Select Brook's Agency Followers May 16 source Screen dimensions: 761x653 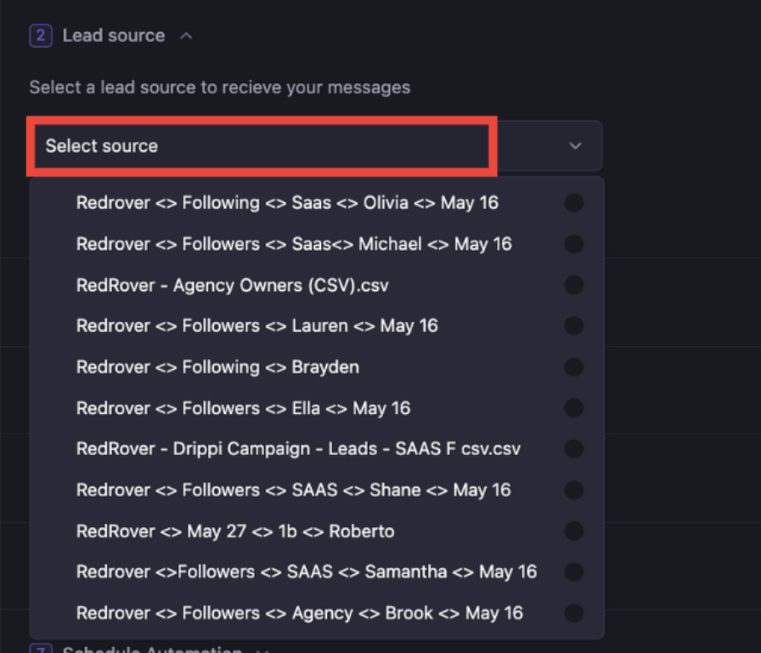(300, 612)
